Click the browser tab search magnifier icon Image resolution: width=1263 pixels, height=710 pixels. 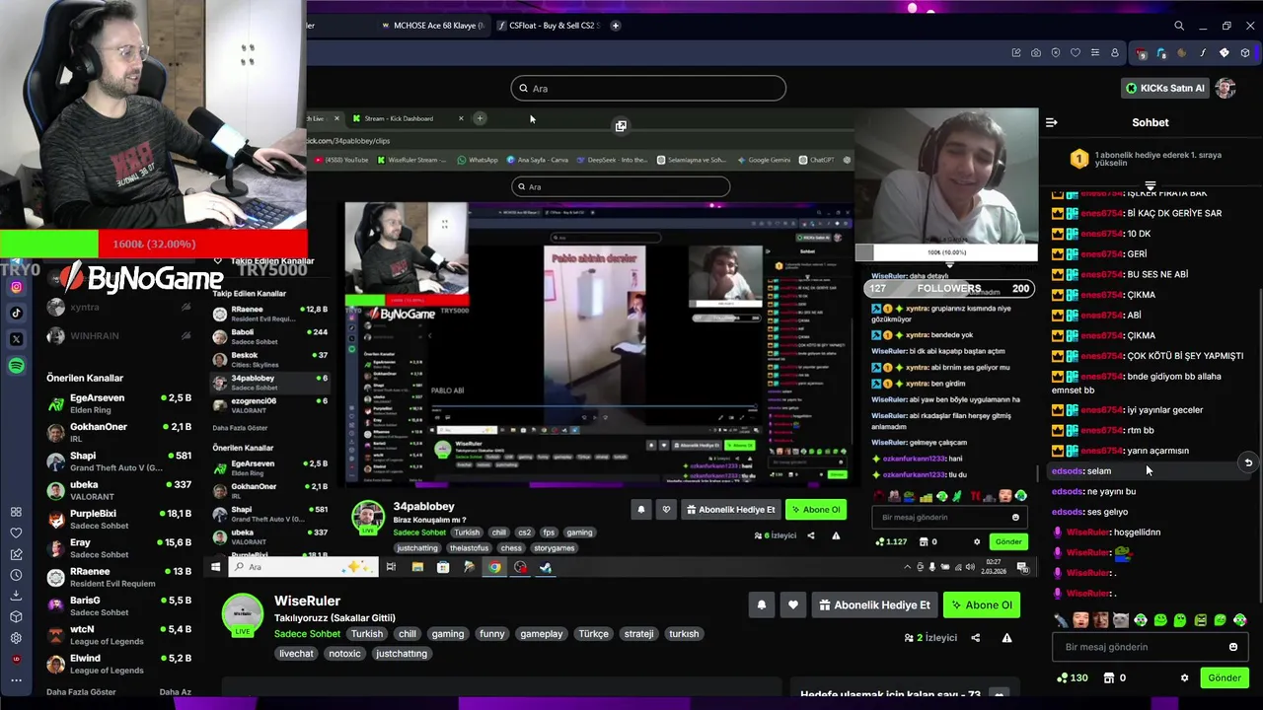point(1179,26)
